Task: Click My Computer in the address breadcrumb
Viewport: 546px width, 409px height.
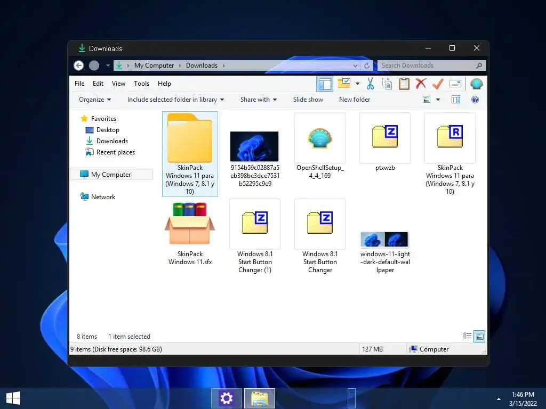Action: coord(154,66)
